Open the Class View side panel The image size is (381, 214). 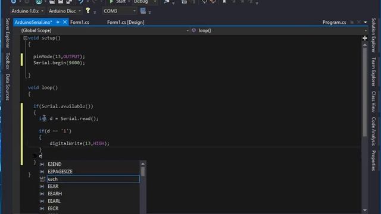tap(374, 102)
